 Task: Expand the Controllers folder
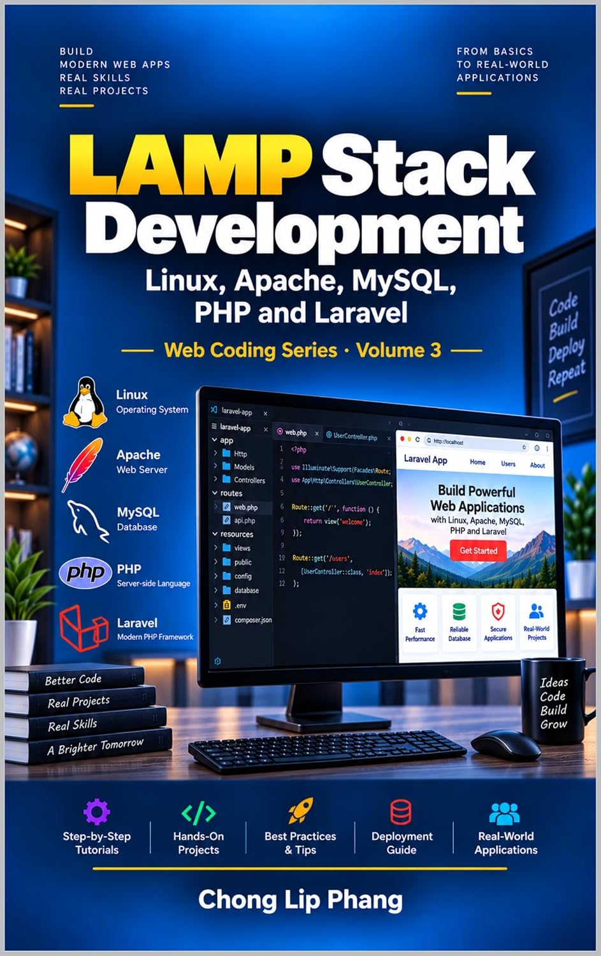tap(216, 479)
